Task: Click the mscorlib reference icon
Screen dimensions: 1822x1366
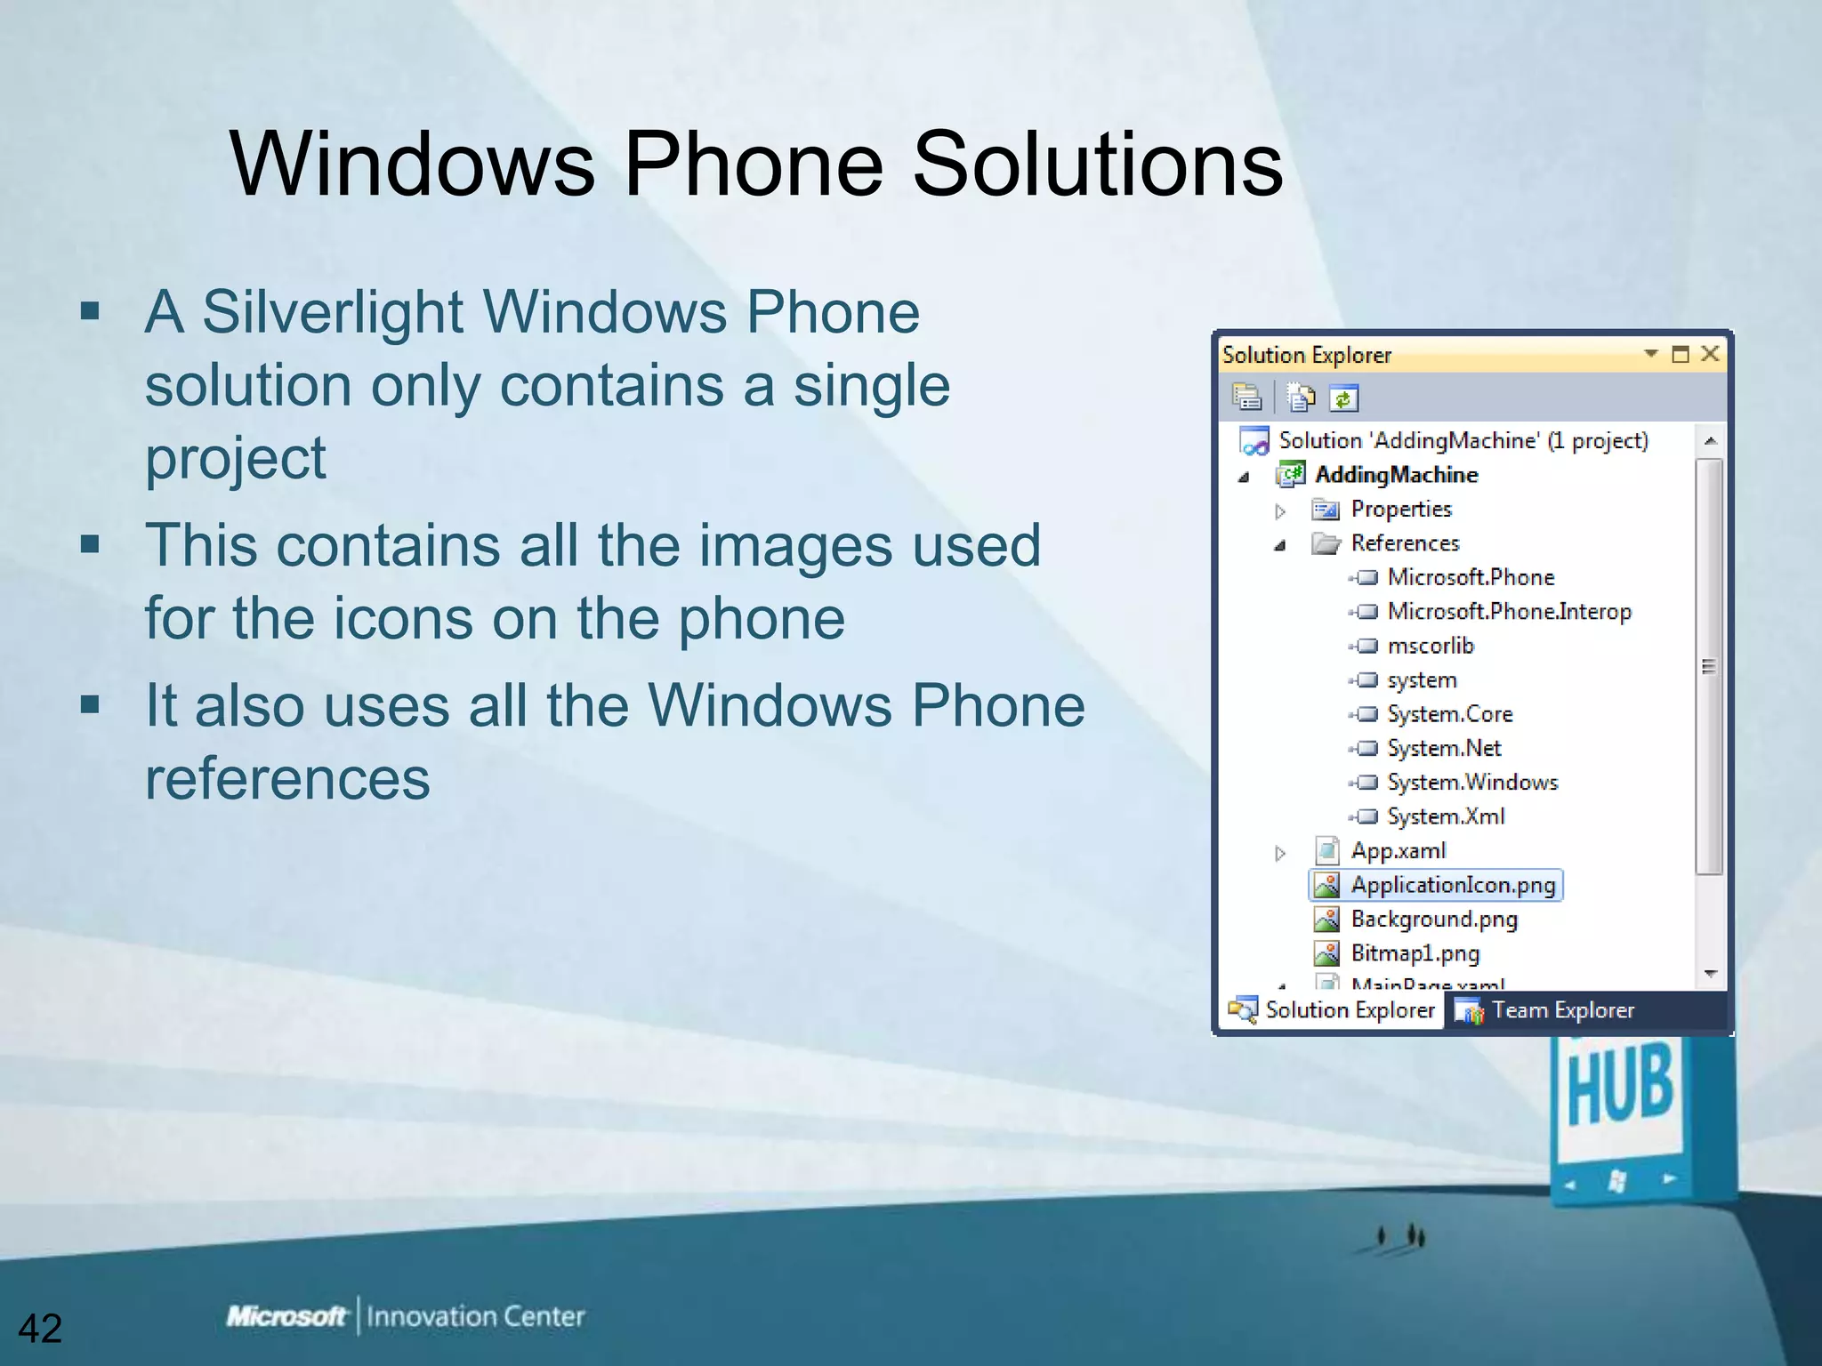Action: pos(1364,646)
